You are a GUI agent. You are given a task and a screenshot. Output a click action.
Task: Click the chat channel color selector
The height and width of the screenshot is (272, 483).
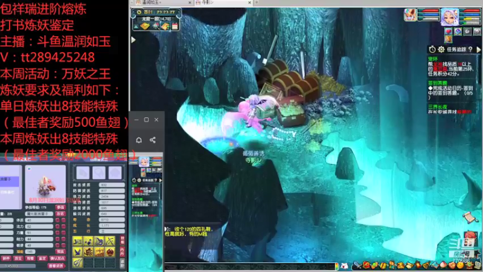tap(337, 266)
